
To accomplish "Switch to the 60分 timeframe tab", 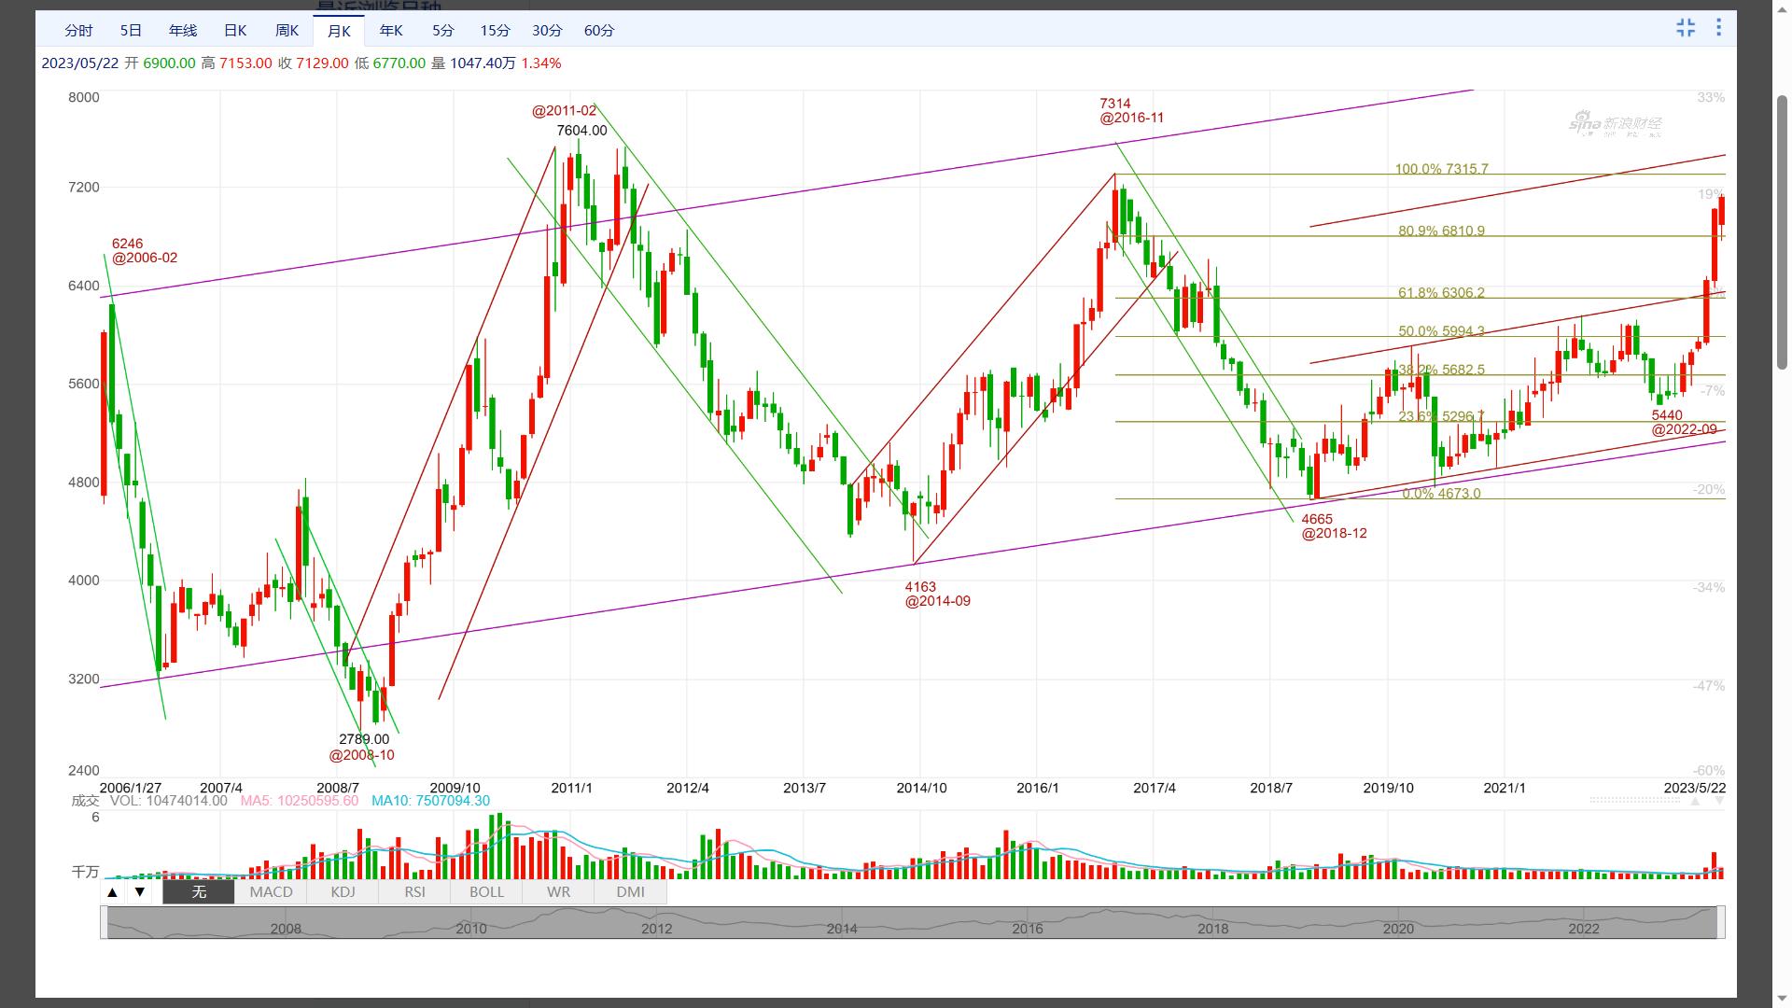I will (599, 31).
